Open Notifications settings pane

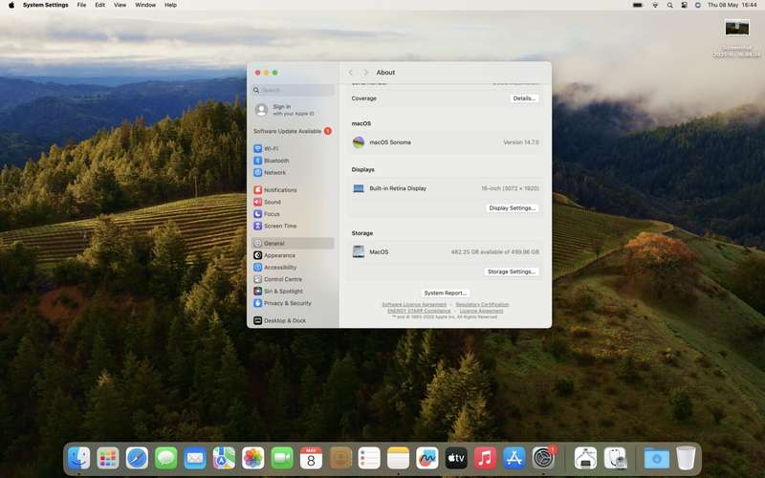(x=293, y=189)
